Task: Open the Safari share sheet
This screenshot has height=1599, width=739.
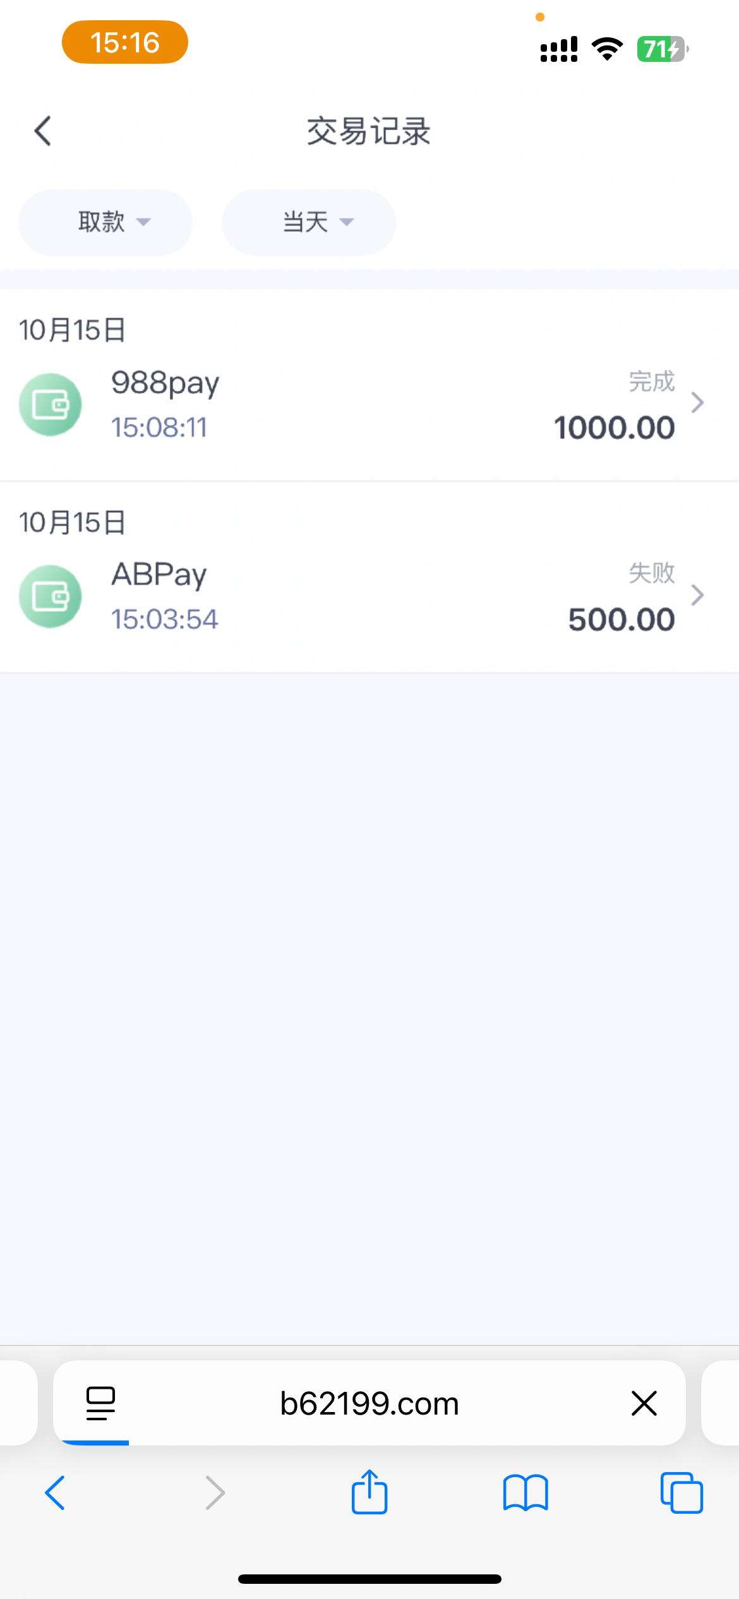Action: (369, 1492)
